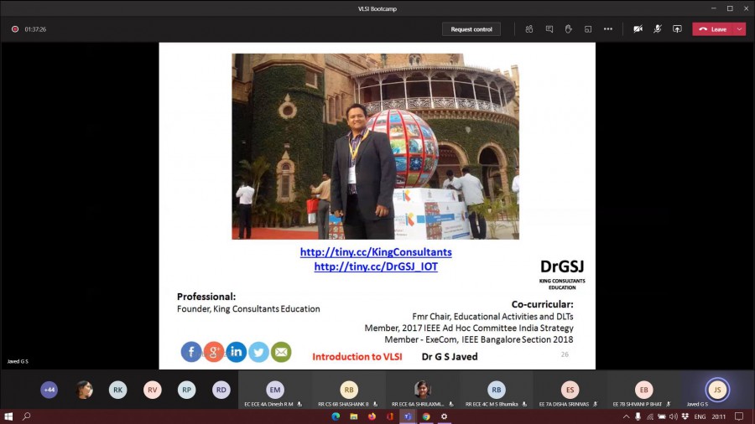Image resolution: width=755 pixels, height=424 pixels.
Task: Turn on the camera
Action: (638, 28)
